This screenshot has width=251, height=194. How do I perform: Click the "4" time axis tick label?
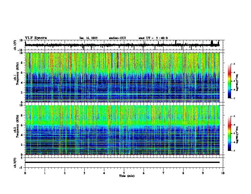(x=104, y=173)
